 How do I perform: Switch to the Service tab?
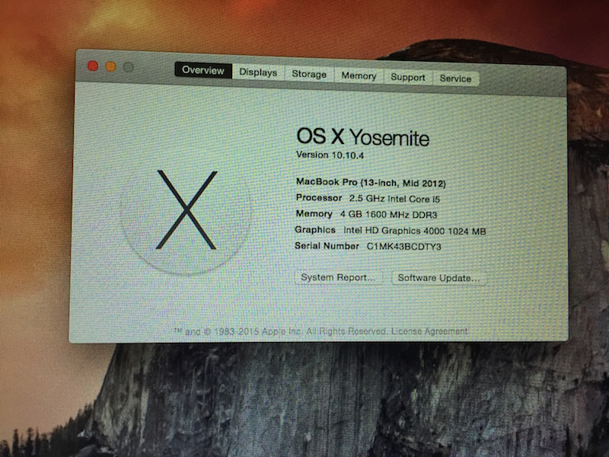tap(455, 78)
